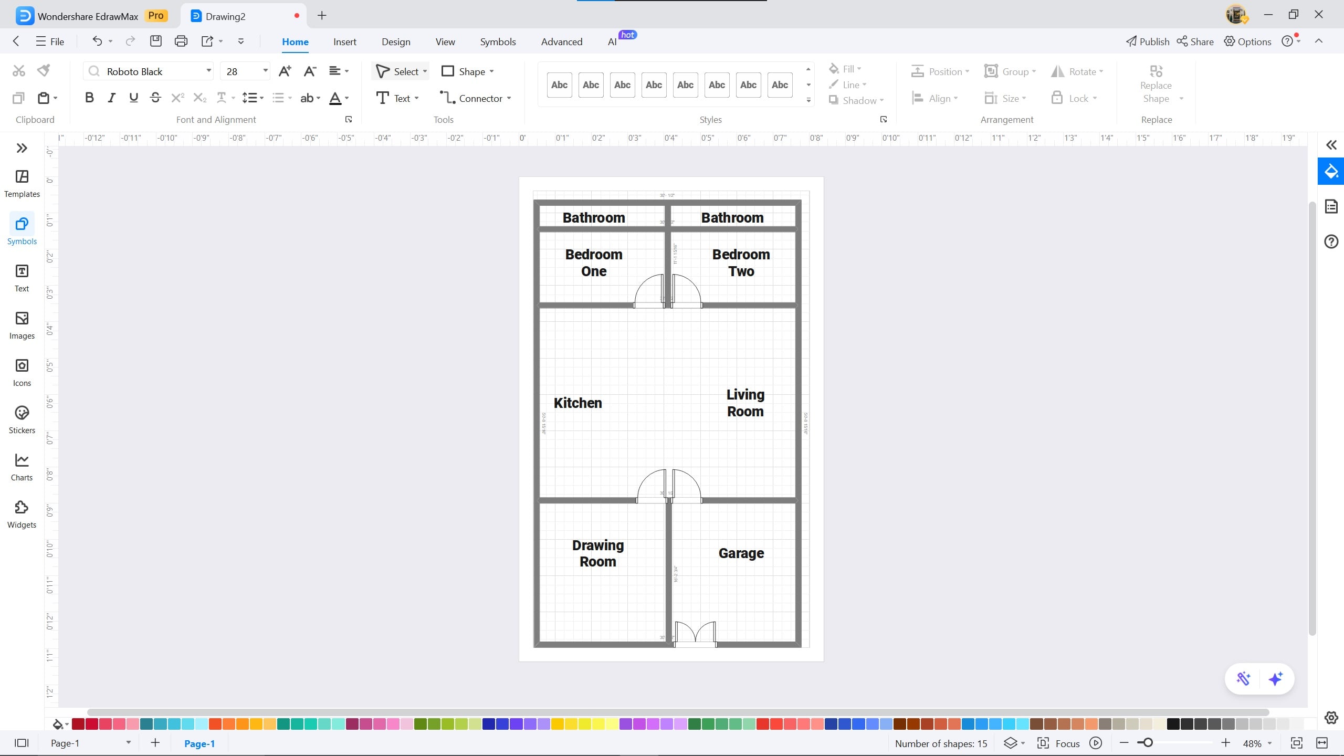Viewport: 1344px width, 756px height.
Task: Switch to the Advanced tab
Action: coord(561,41)
